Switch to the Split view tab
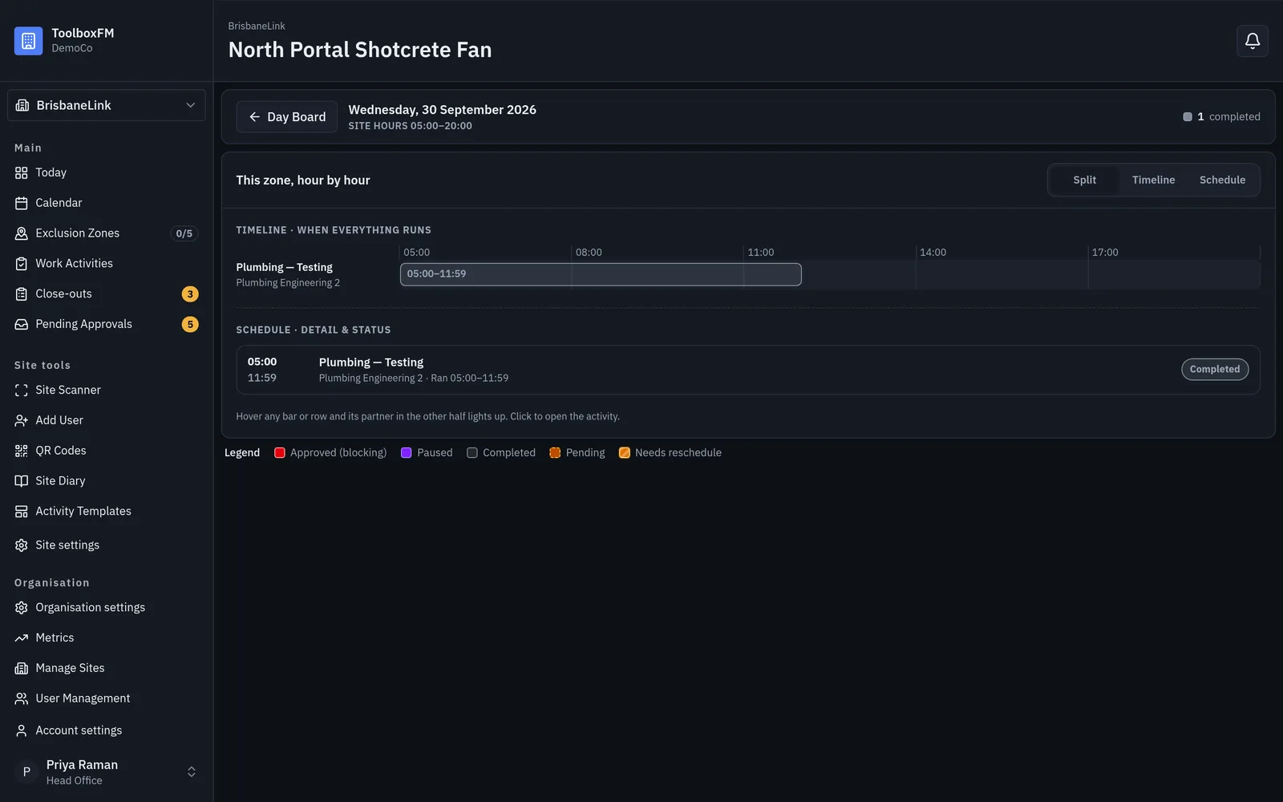Viewport: 1283px width, 802px height. click(x=1084, y=180)
